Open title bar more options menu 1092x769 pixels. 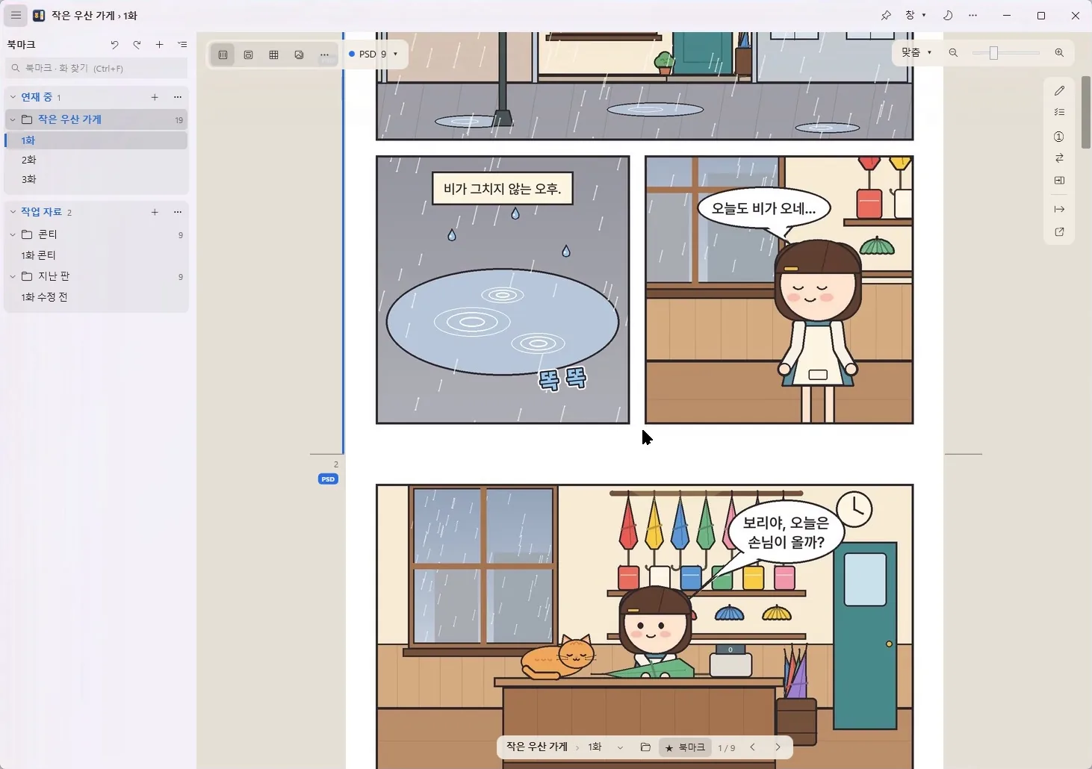(972, 15)
